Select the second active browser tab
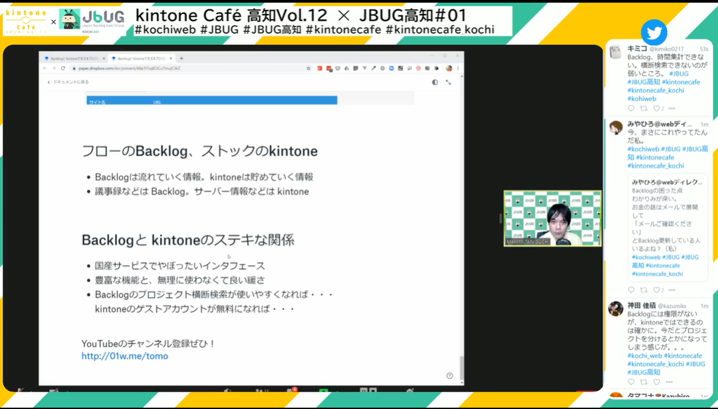718x409 pixels. click(142, 58)
